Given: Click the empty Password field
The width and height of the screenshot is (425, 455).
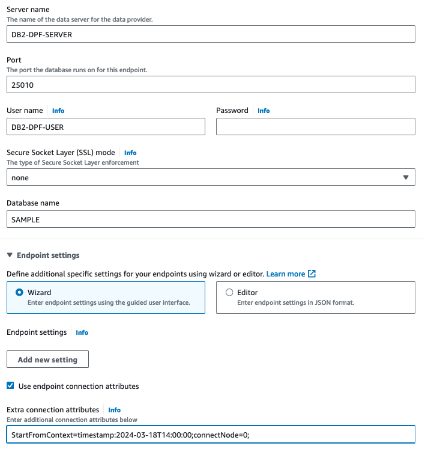Looking at the screenshot, I should pos(315,127).
